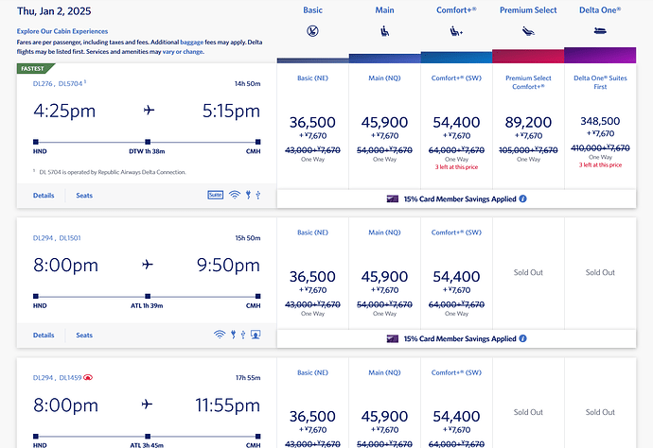
Task: Click the Wi-Fi icon on the DL1501 flight
Action: (220, 335)
